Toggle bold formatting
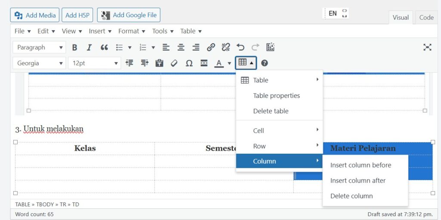 click(75, 47)
